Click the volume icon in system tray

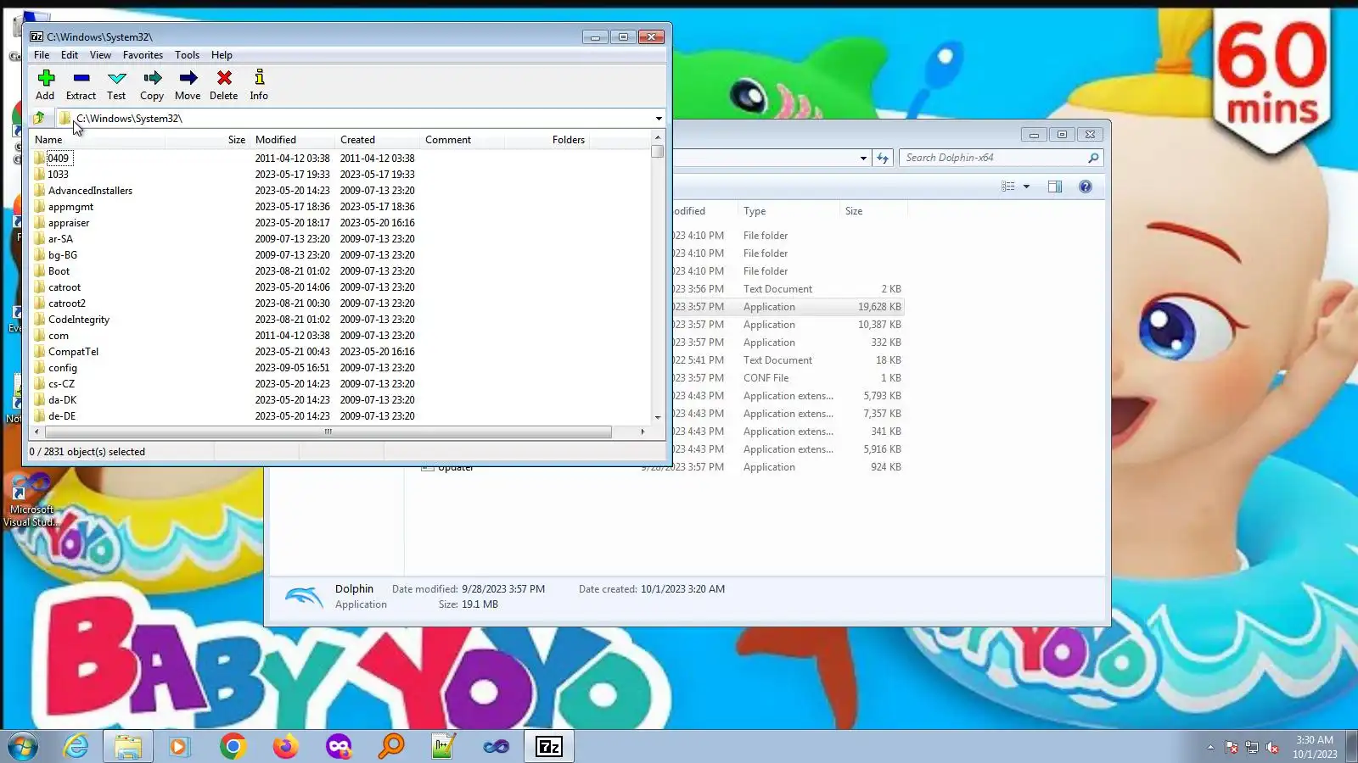1272,748
